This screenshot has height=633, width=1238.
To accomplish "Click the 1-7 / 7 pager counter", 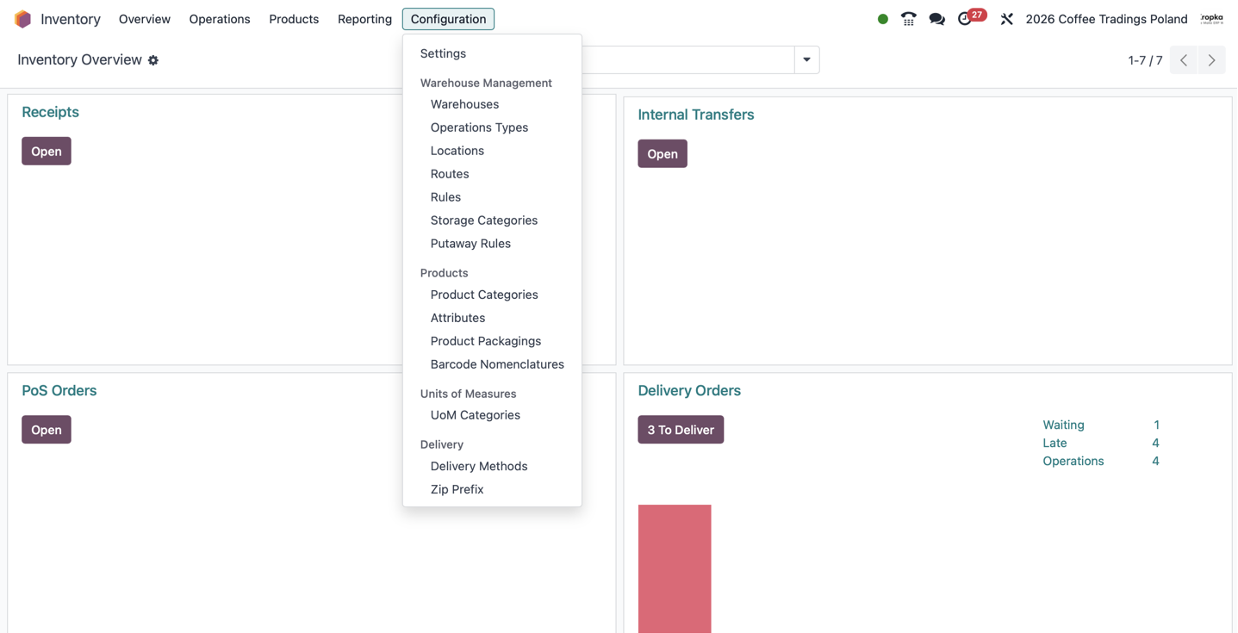I will pyautogui.click(x=1145, y=60).
